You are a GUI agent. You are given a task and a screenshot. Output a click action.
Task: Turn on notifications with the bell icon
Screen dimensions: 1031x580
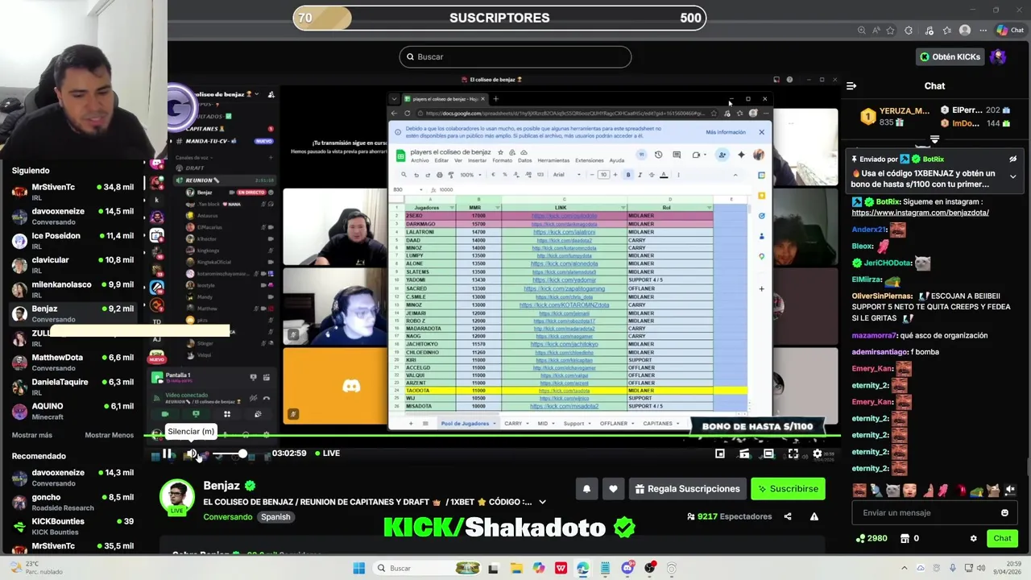(x=586, y=489)
